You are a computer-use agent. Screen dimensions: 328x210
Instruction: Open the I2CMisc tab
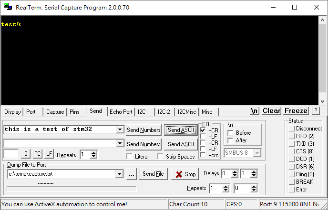187,112
